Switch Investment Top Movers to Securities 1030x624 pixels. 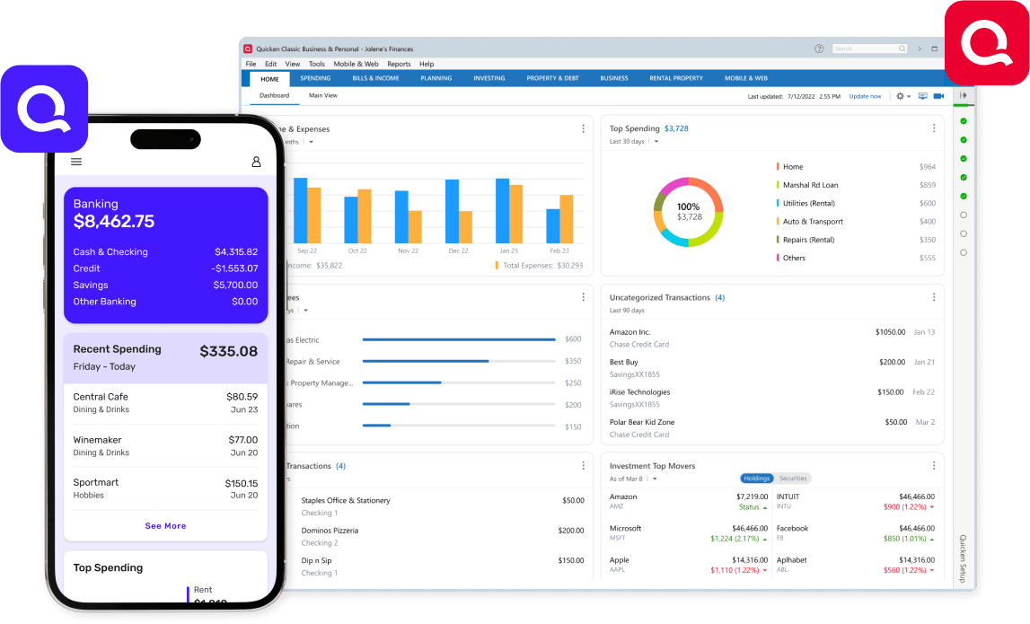[794, 479]
